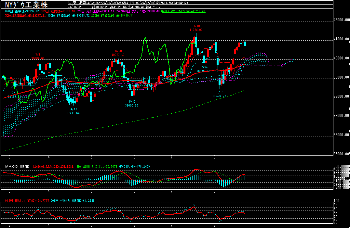Click the 41000.00 price axis label
350x228 pixels.
(x=341, y=39)
